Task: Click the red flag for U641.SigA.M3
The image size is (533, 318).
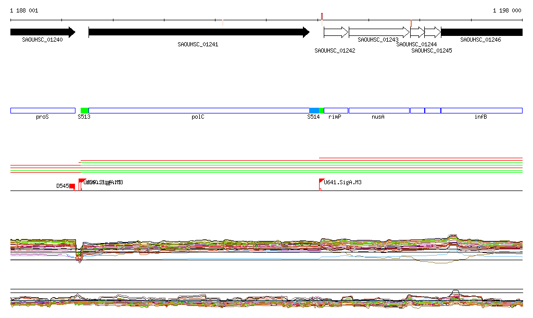Action: click(321, 181)
